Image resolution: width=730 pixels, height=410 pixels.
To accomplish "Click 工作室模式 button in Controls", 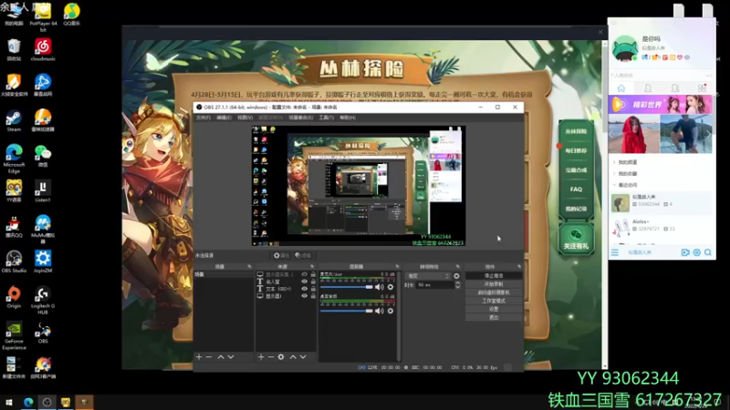I will coord(494,301).
